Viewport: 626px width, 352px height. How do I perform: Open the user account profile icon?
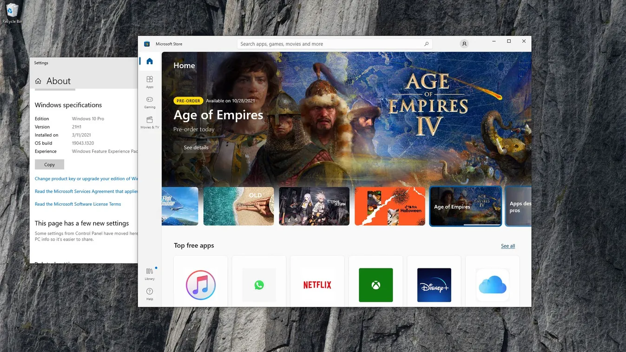click(x=464, y=44)
